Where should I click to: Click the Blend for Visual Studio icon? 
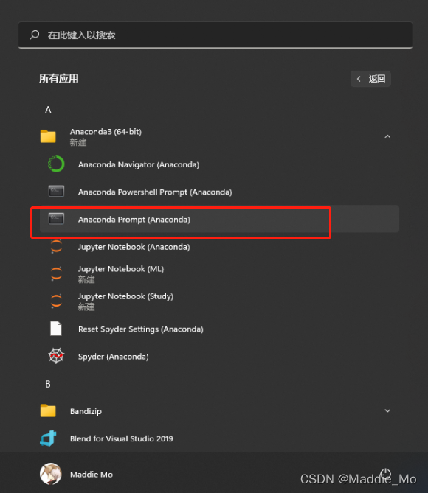(48, 438)
